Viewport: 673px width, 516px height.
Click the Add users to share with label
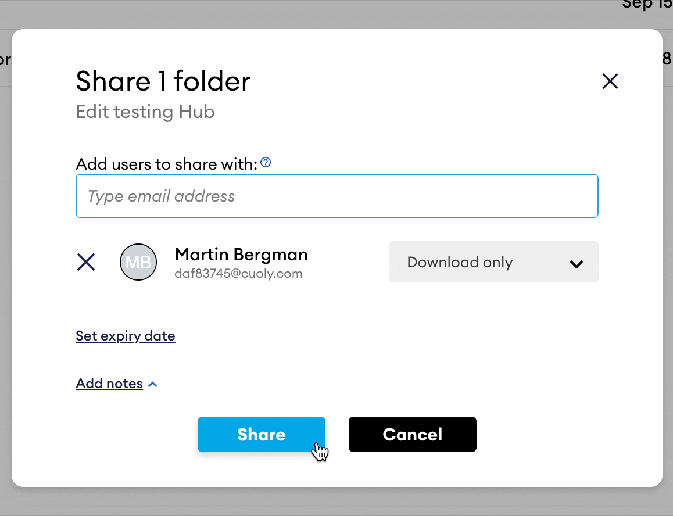(167, 164)
